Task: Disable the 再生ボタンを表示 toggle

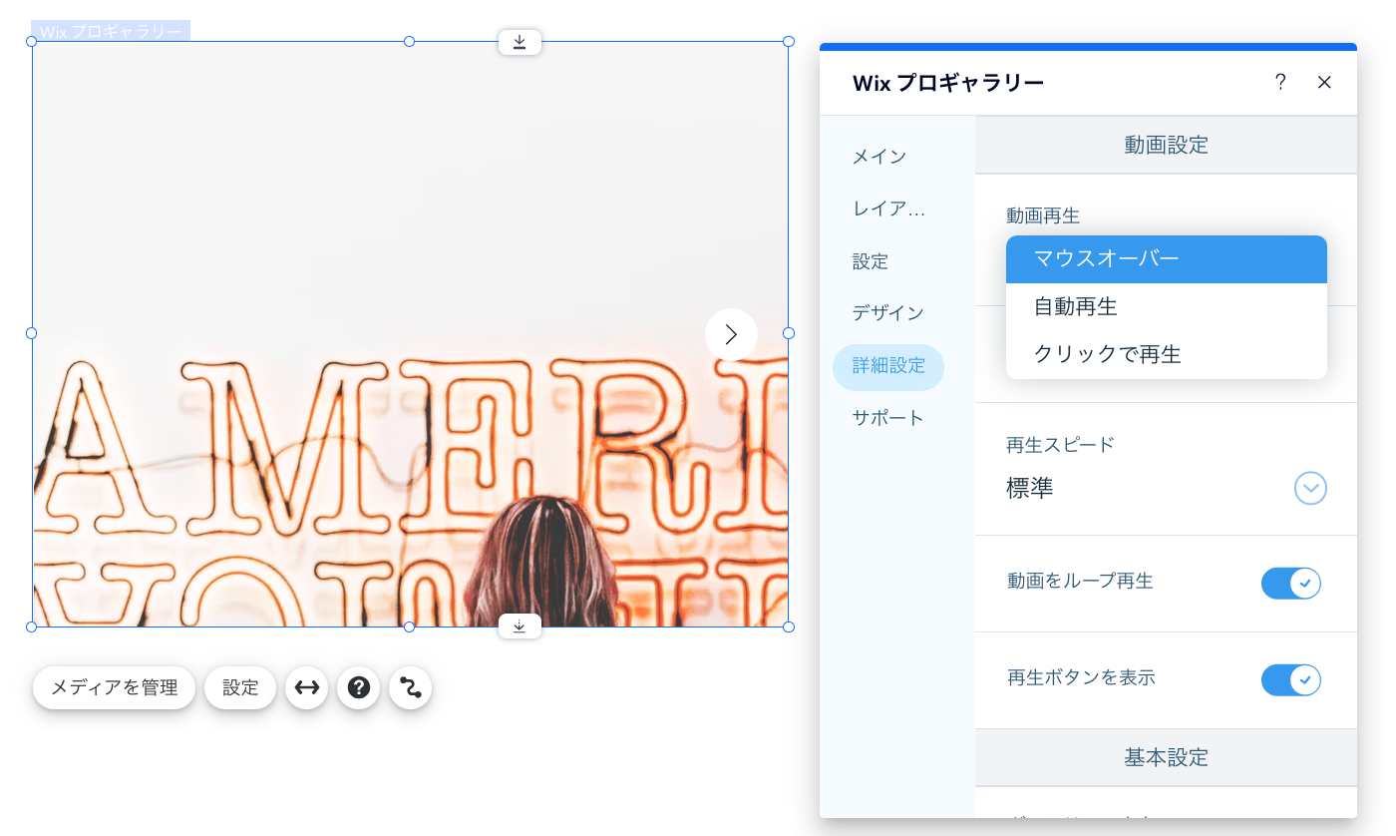Action: [x=1290, y=679]
